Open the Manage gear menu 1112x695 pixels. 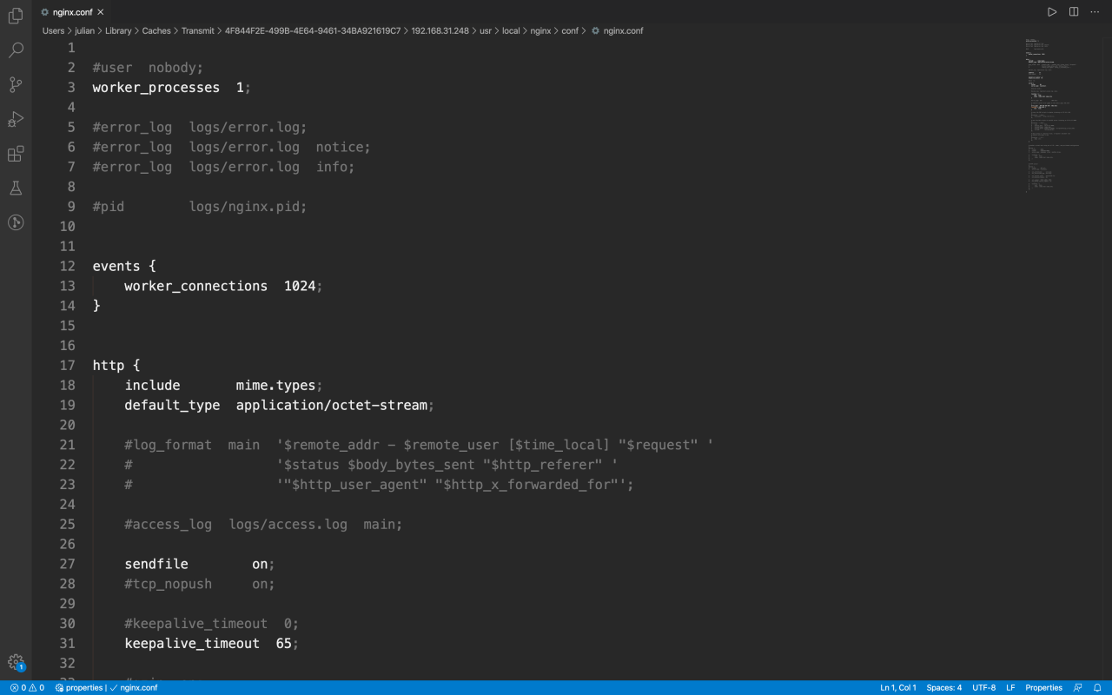[16, 663]
